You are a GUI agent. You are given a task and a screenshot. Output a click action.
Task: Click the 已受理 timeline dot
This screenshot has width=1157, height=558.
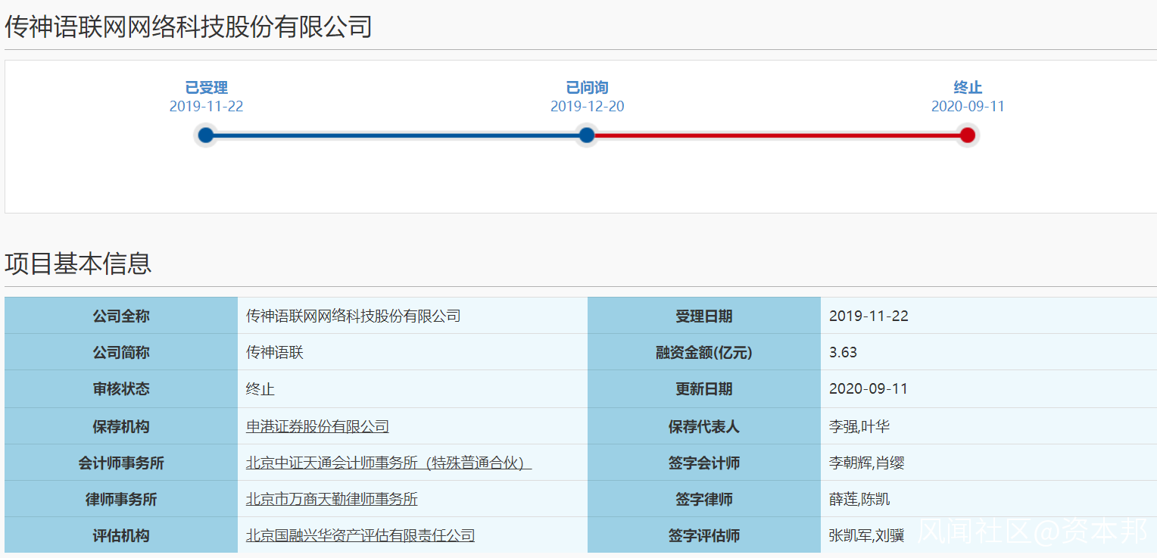pyautogui.click(x=205, y=136)
